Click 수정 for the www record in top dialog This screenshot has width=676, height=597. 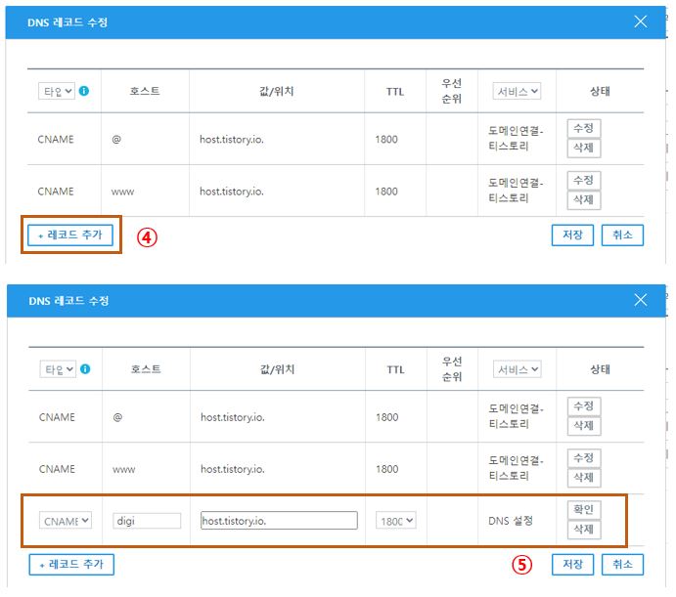point(584,181)
